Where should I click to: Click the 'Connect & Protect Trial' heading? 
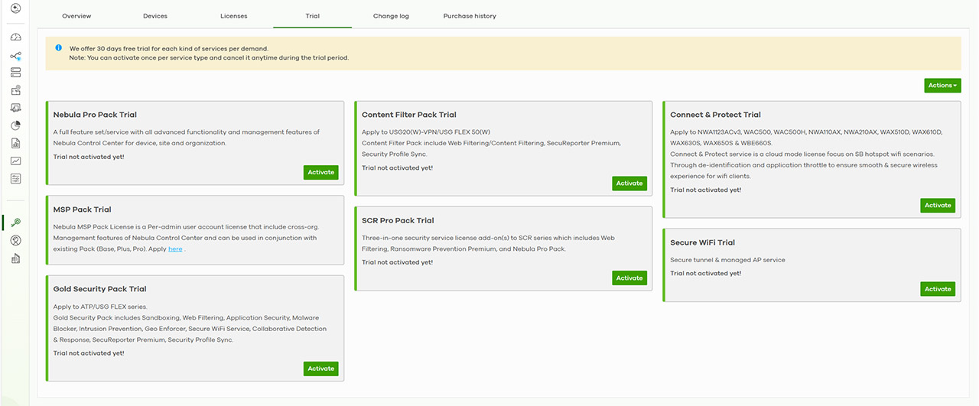[x=715, y=115]
